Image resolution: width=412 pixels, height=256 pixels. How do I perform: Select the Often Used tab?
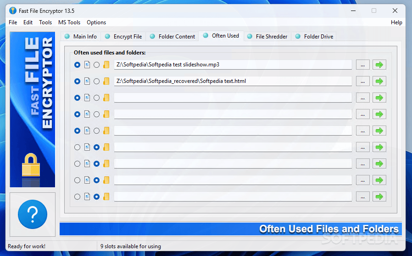click(x=221, y=36)
